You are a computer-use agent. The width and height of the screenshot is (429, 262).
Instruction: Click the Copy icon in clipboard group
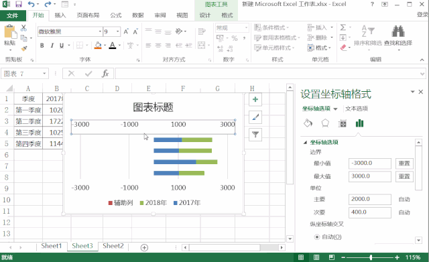pyautogui.click(x=24, y=38)
